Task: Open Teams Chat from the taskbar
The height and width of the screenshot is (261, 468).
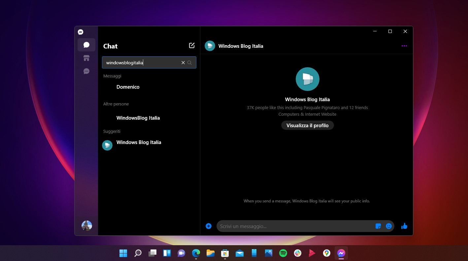Action: [x=181, y=253]
